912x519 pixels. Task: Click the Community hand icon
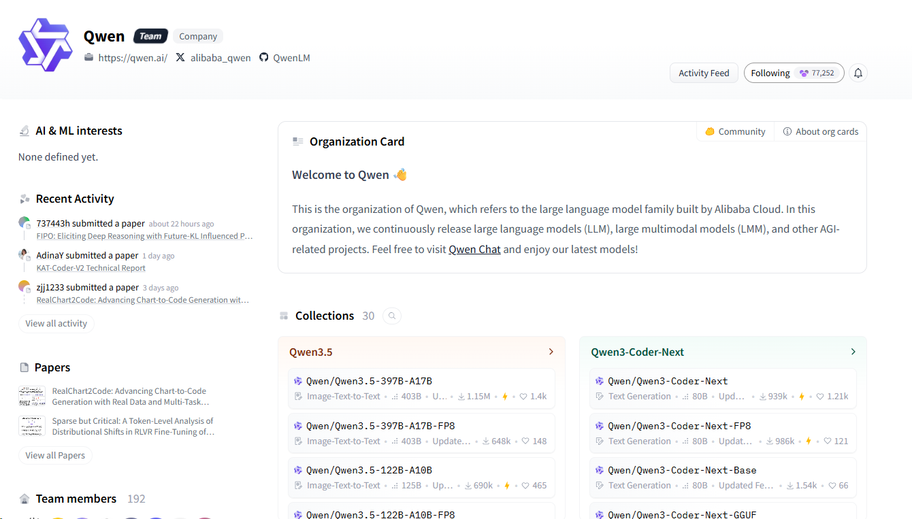pyautogui.click(x=710, y=132)
